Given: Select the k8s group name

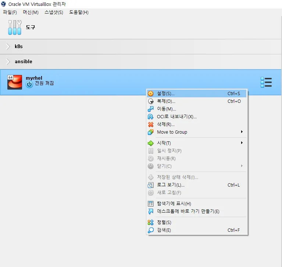Looking at the screenshot, I should (19, 47).
